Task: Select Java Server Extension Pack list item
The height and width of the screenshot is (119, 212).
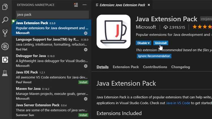Action: pyautogui.click(x=51, y=110)
